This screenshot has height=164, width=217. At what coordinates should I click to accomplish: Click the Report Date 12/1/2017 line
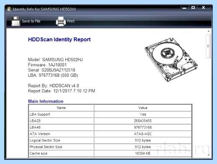tap(62, 91)
